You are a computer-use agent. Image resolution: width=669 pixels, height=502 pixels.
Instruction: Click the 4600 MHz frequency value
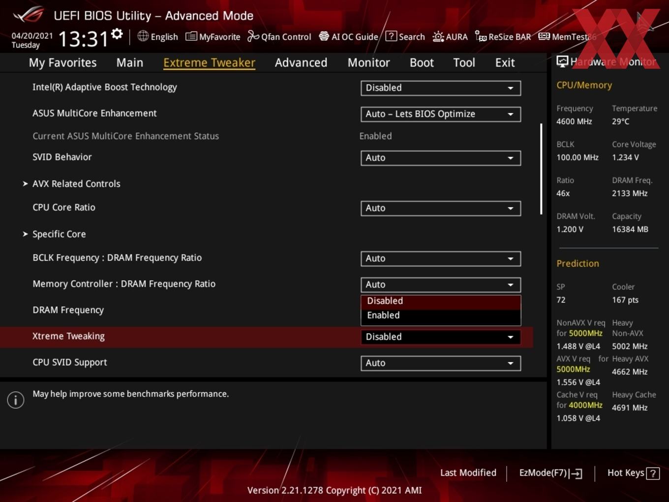574,122
